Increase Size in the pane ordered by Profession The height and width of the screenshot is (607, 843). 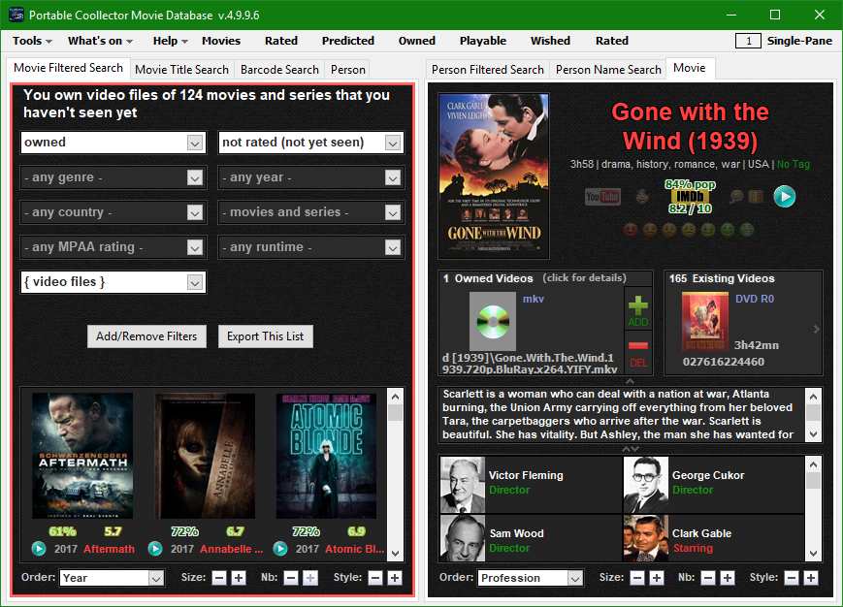coord(657,578)
